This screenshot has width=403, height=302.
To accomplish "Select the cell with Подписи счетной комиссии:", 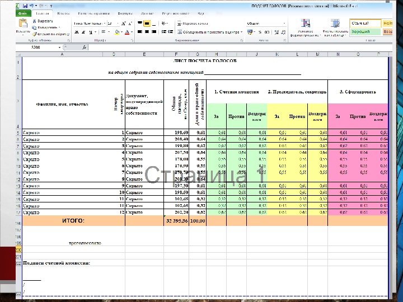I will [73, 263].
